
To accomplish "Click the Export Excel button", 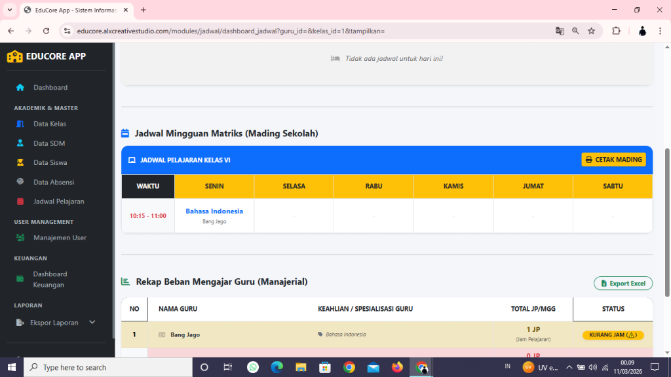I will coord(623,283).
